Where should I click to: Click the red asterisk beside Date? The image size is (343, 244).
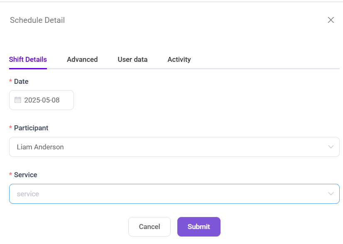click(x=10, y=82)
